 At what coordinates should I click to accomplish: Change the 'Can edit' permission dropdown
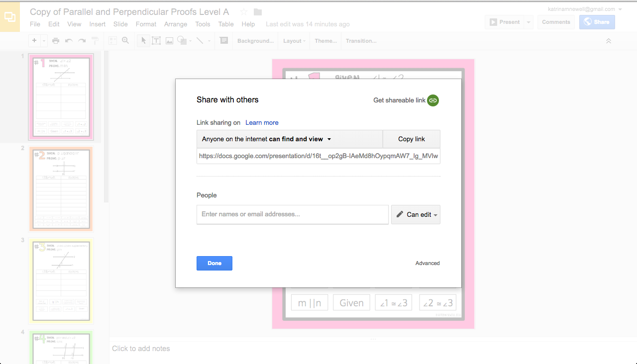tap(416, 214)
